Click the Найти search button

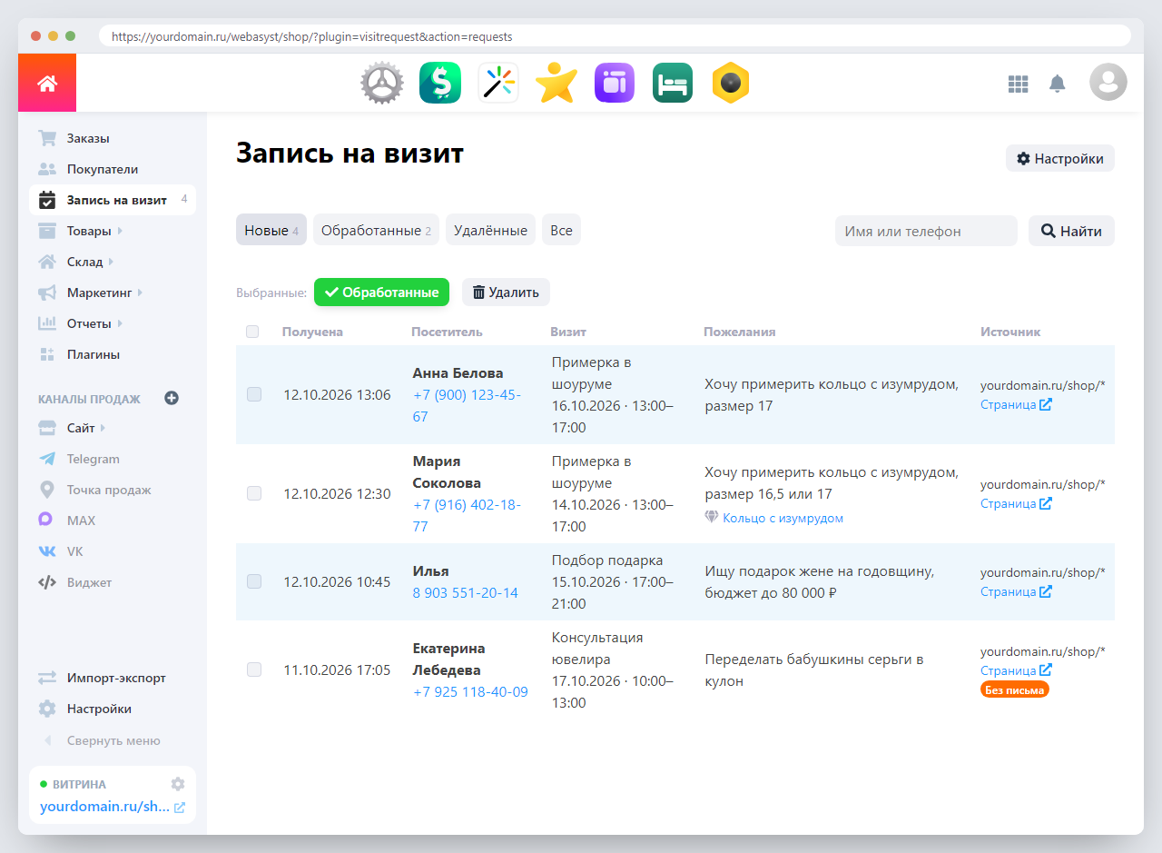(x=1071, y=231)
